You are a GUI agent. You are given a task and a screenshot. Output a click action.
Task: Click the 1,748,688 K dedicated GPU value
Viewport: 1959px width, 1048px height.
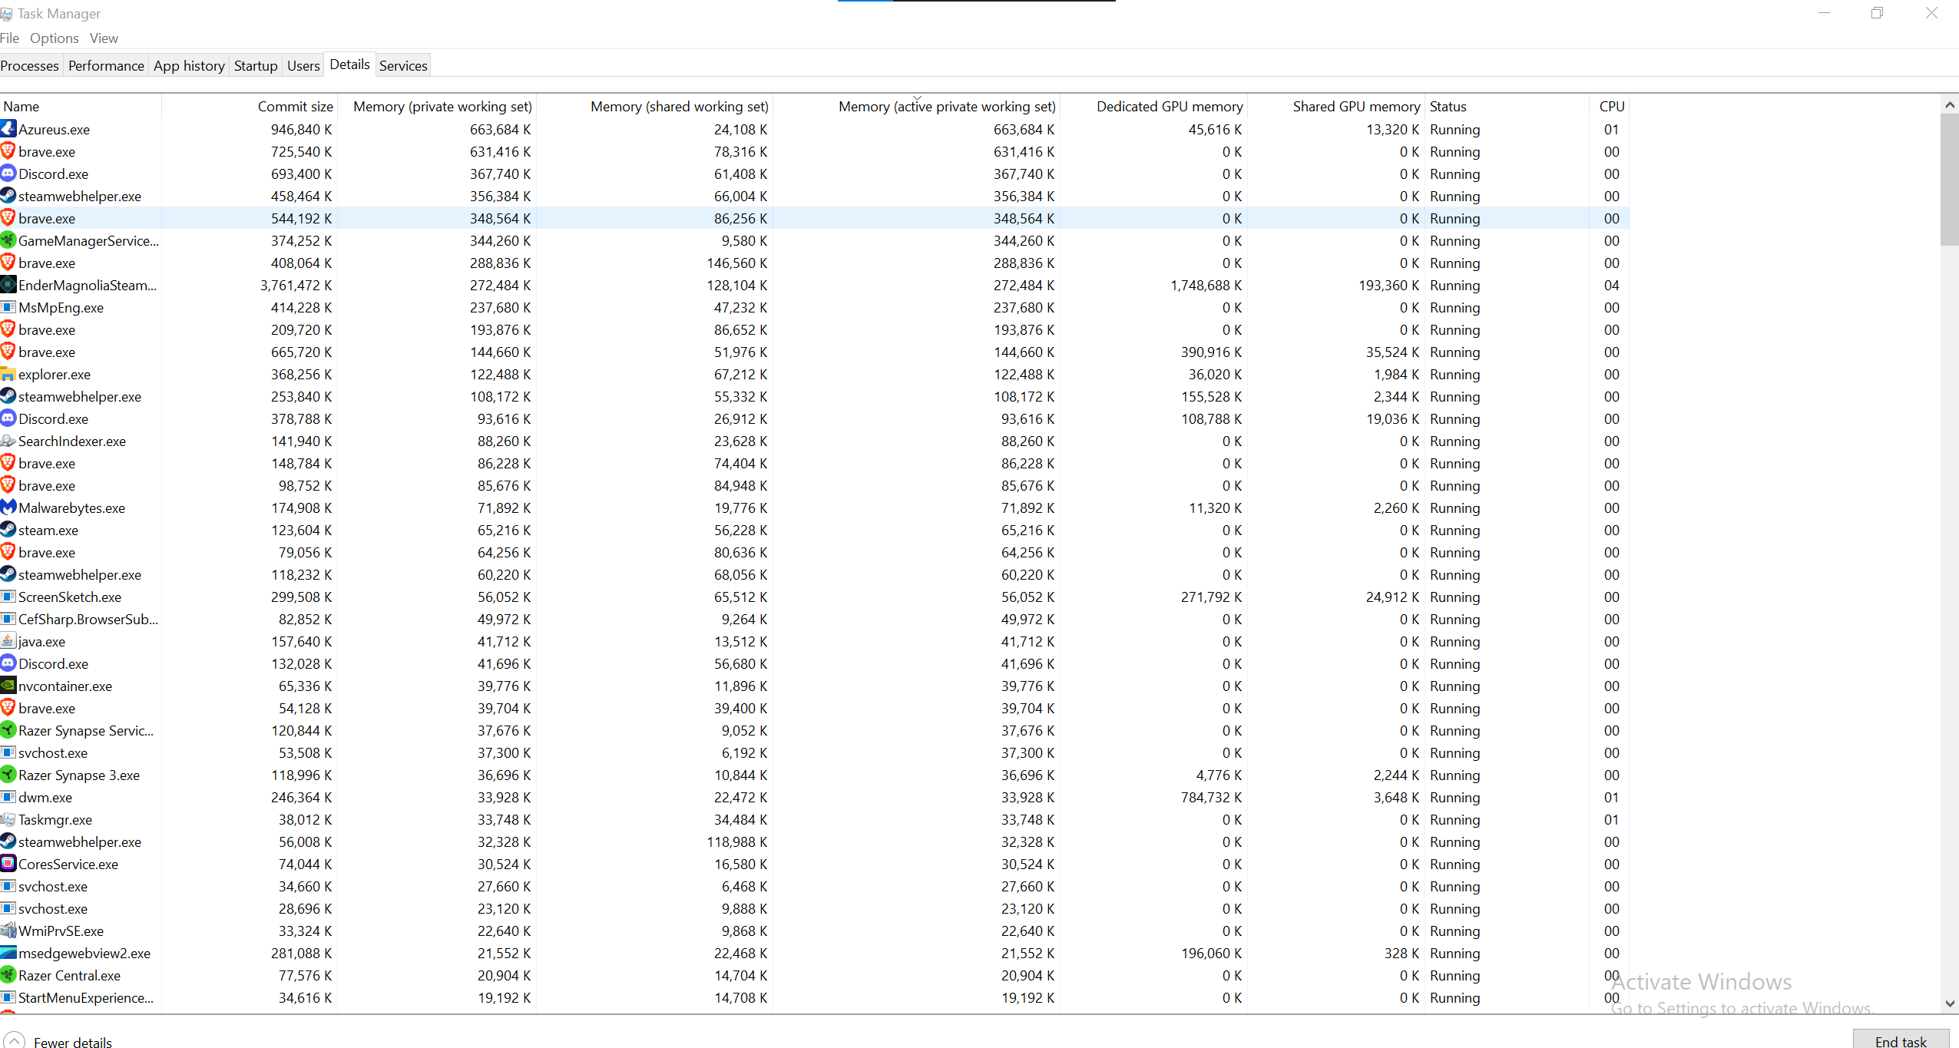point(1206,285)
